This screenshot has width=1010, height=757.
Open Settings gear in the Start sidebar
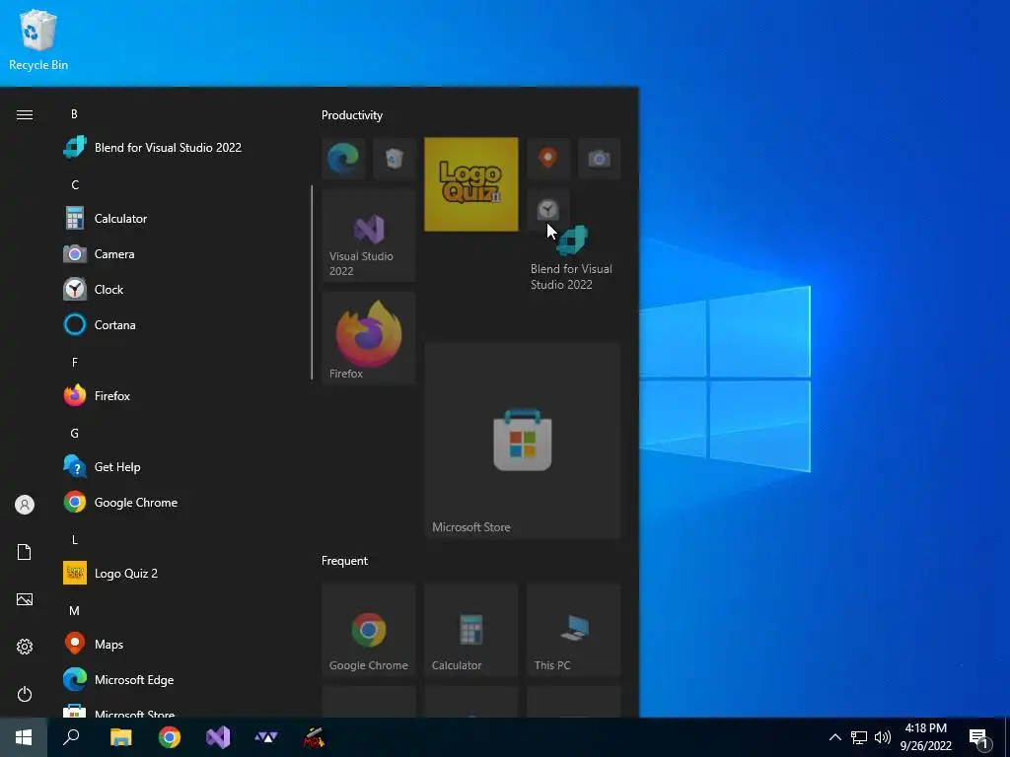[25, 647]
